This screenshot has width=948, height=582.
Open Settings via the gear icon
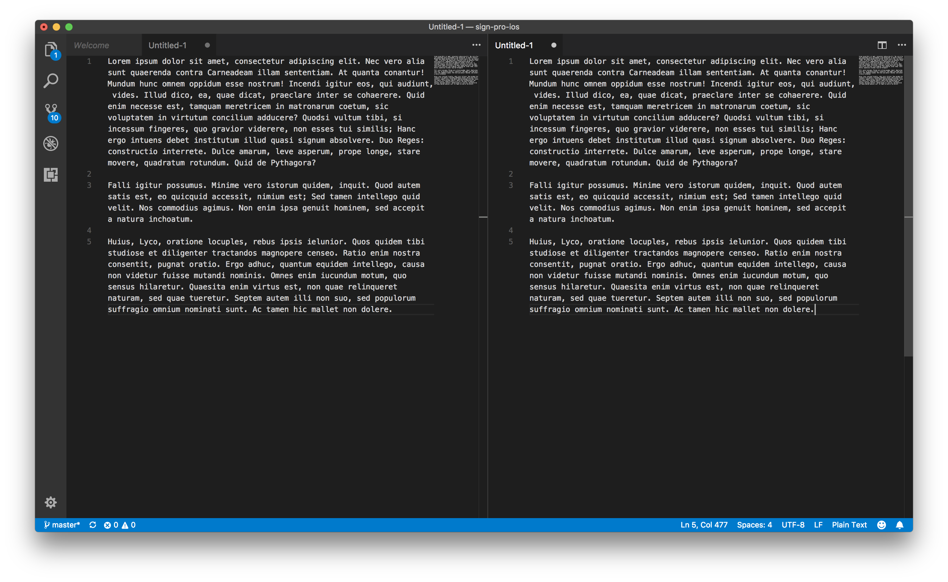tap(50, 502)
